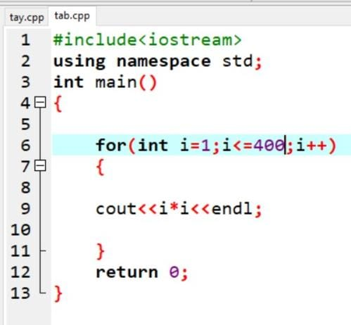
Task: Click line number 10 in the gutter
Action: [x=20, y=230]
